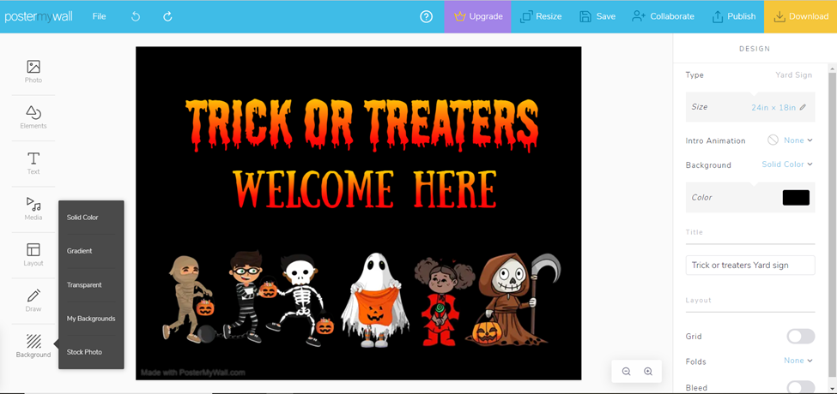Image resolution: width=837 pixels, height=394 pixels.
Task: Open the Folds None dropdown
Action: (x=798, y=361)
